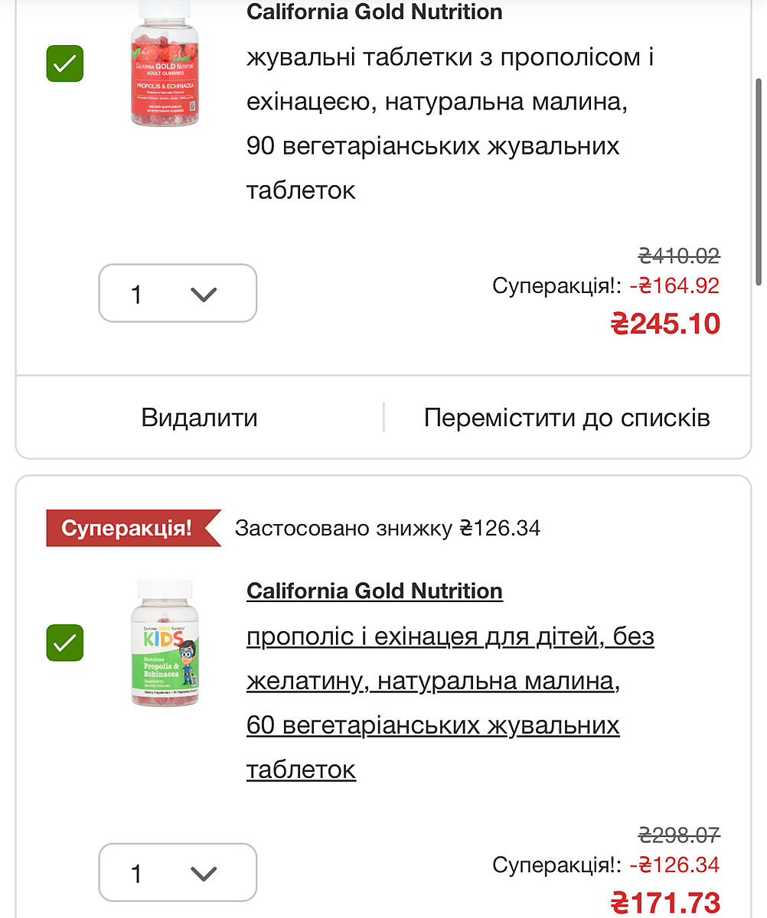This screenshot has height=918, width=767.
Task: Click the crossed-out ₴410.02 original price
Action: pos(679,256)
